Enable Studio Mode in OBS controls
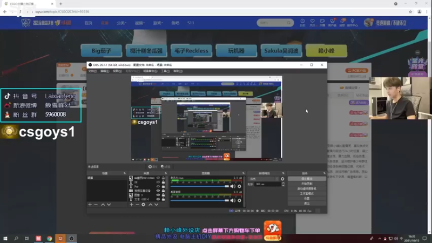 [x=307, y=194]
